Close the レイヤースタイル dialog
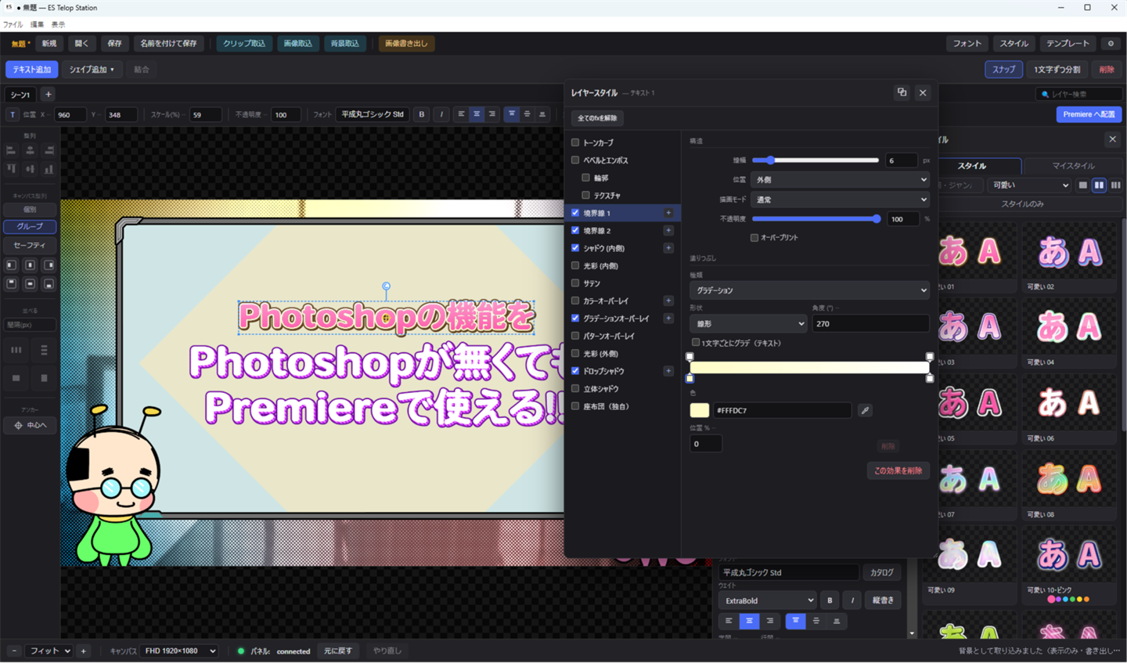 (x=923, y=92)
